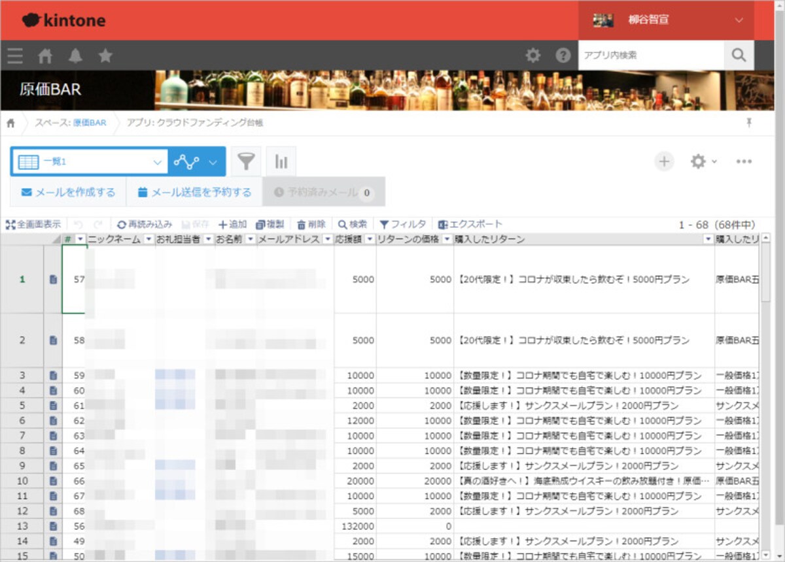Click the cell 【真の酒好きへ！】海底熟成ウイスキー
Viewport: 785px width, 562px height.
(584, 481)
